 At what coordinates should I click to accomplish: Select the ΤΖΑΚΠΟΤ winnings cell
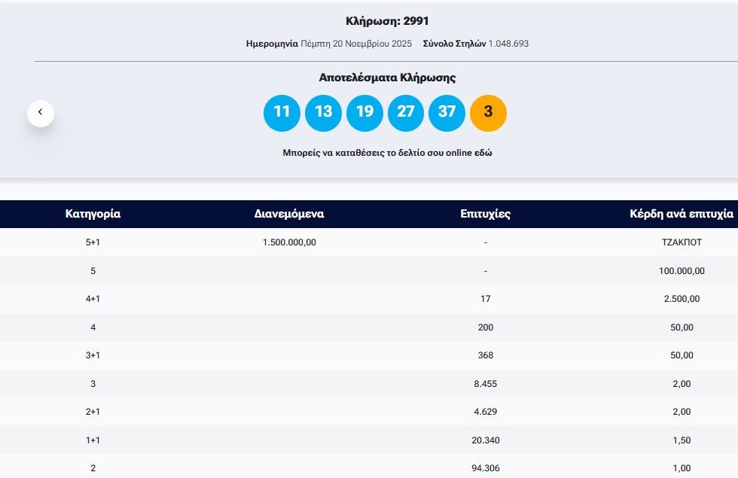[x=681, y=242]
